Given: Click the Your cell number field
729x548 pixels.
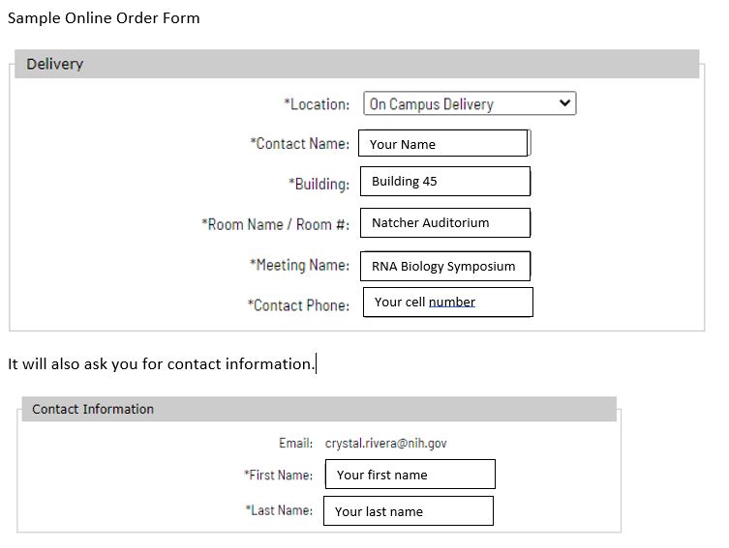Looking at the screenshot, I should (x=447, y=302).
